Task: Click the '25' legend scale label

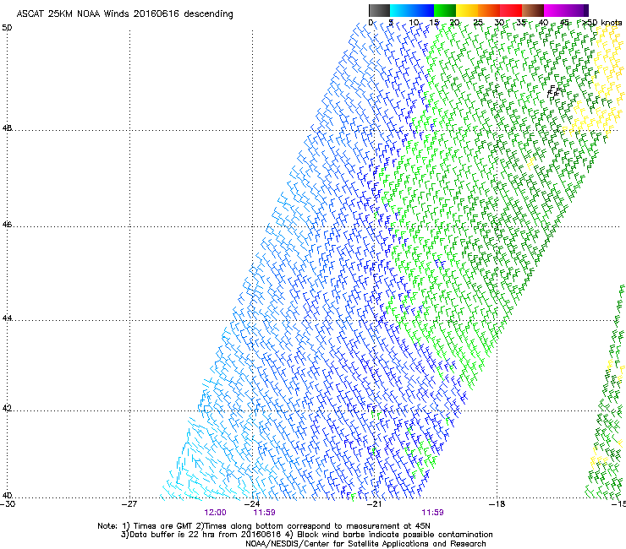Action: click(x=478, y=23)
